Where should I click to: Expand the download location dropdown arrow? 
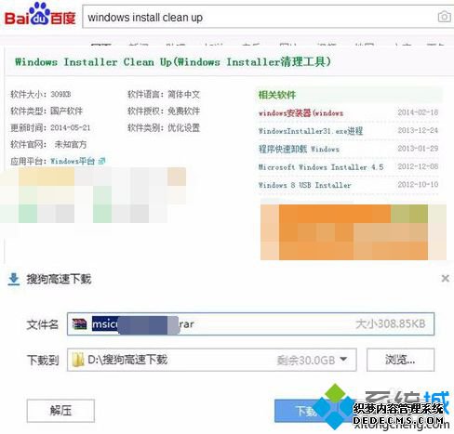click(x=343, y=360)
